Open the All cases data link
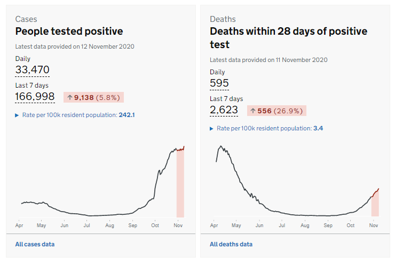This screenshot has height=264, width=395. click(x=35, y=244)
